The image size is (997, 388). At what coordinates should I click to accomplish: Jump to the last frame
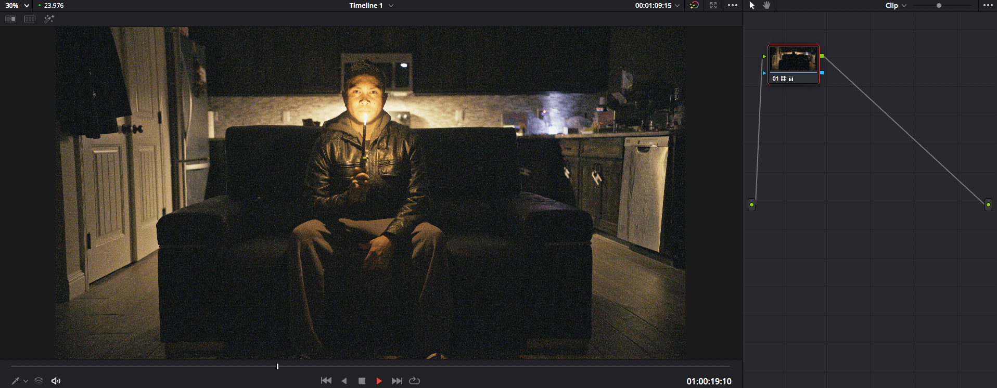[x=397, y=381]
